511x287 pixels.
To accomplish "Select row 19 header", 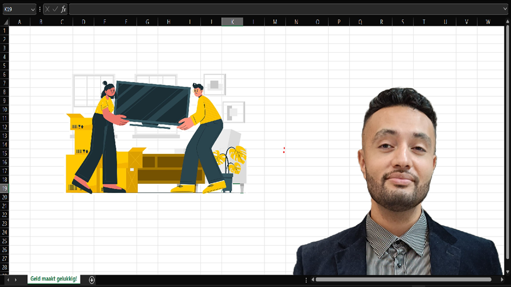I will click(x=4, y=188).
